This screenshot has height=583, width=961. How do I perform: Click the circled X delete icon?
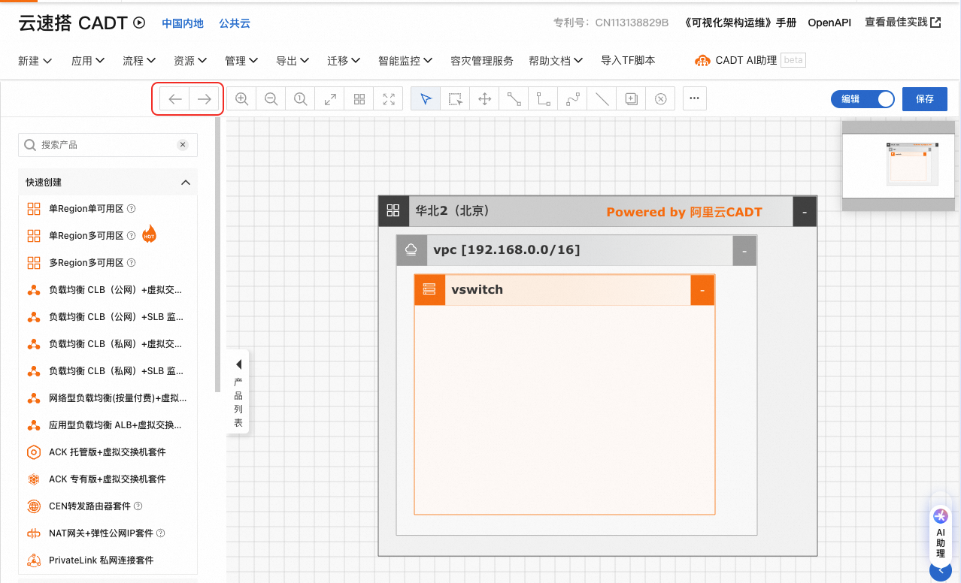pyautogui.click(x=660, y=99)
